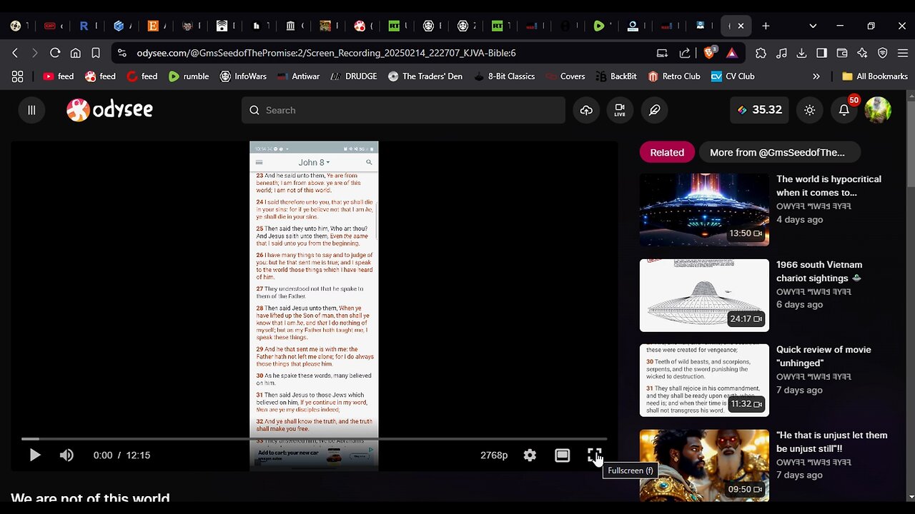Screen dimensions: 915x514
Task: Toggle theater mode on the player
Action: pos(563,455)
